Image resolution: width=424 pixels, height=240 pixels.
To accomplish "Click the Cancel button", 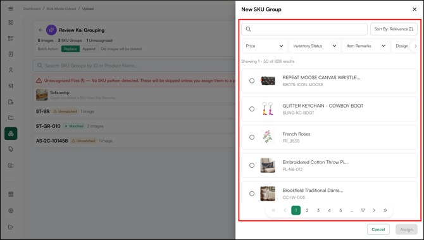I will point(378,229).
